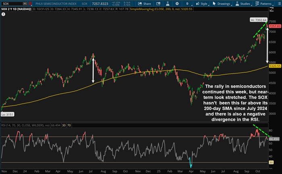Click the exclamation alert icon on the chart
Screen dimensions: 282x174
click(3, 14)
